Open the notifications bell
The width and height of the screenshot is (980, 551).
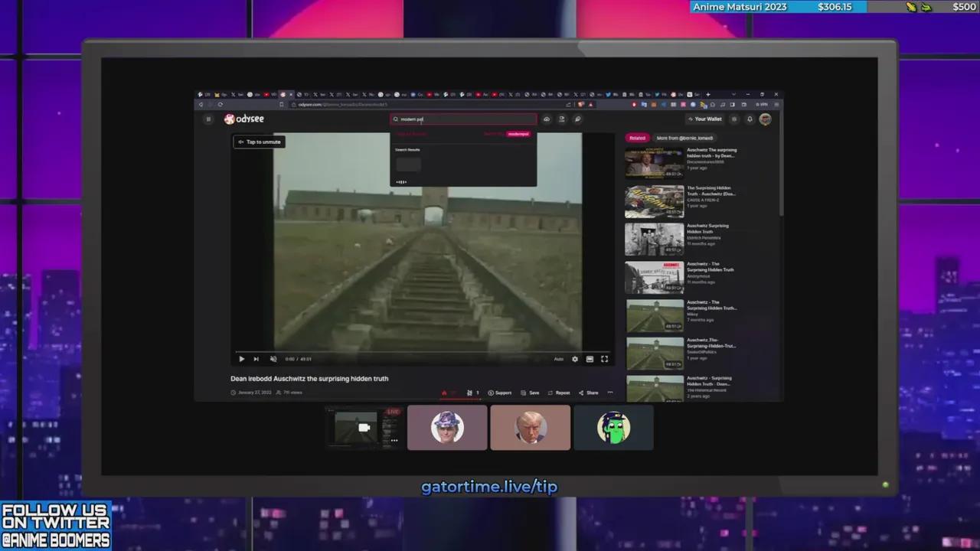pos(750,119)
